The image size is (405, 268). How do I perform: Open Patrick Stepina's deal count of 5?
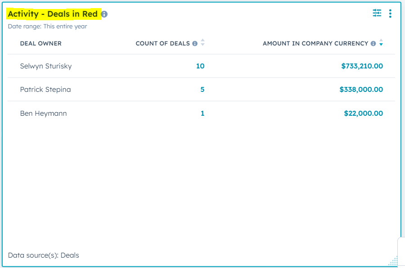pos(202,90)
